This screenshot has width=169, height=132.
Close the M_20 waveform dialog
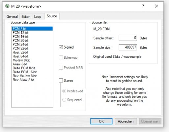pos(156,6)
